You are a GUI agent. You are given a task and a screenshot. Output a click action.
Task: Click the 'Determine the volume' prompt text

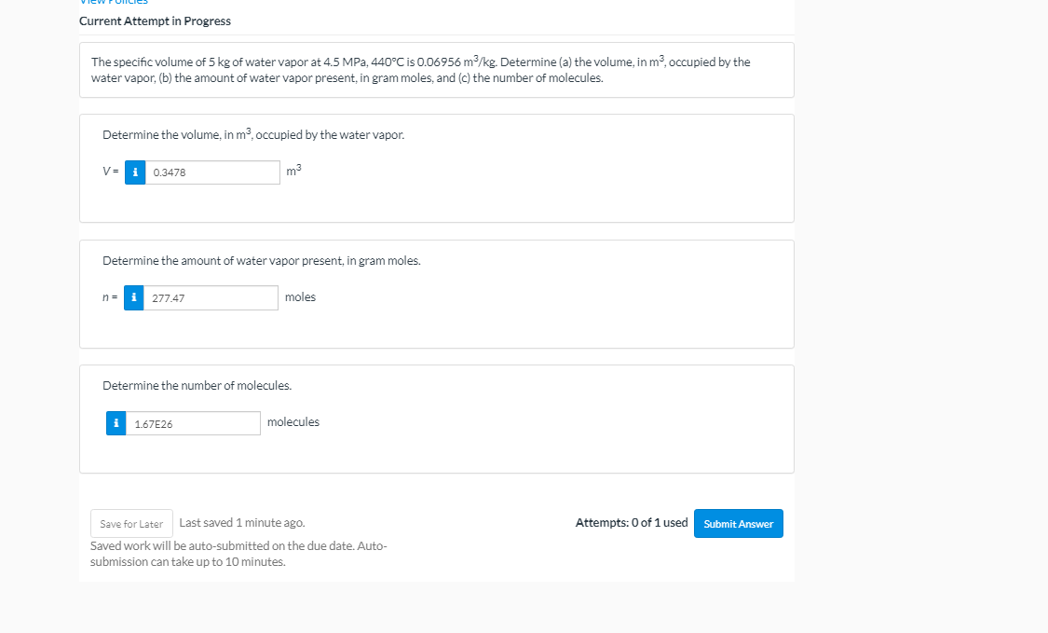(x=252, y=135)
